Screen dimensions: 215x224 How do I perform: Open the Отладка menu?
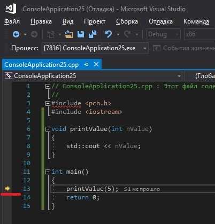pyautogui.click(x=160, y=21)
